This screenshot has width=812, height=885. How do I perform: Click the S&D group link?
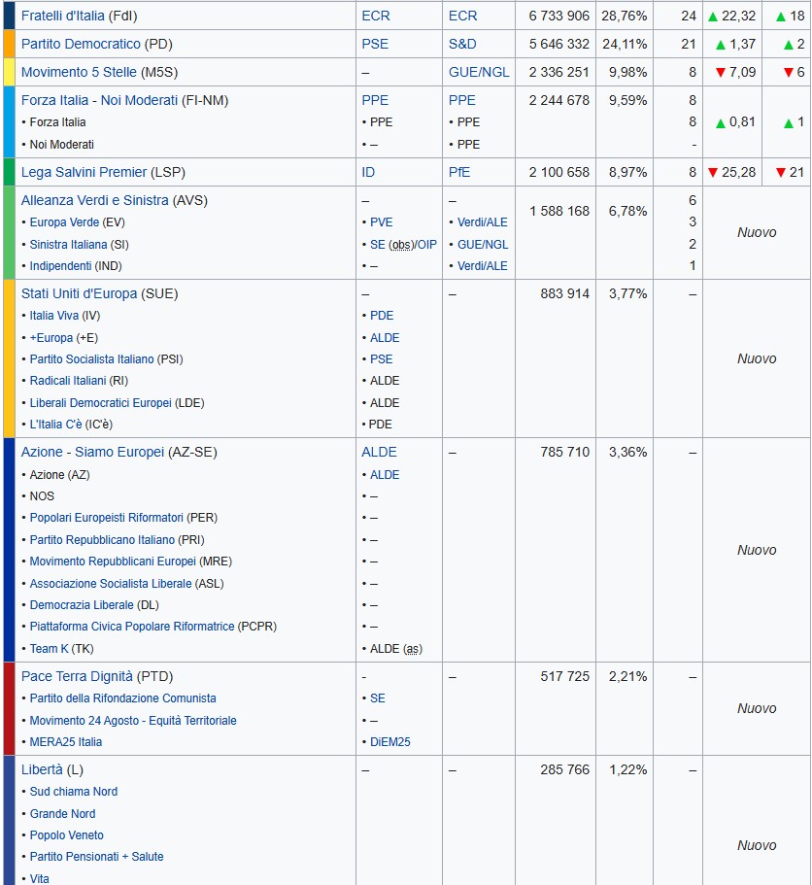click(462, 44)
